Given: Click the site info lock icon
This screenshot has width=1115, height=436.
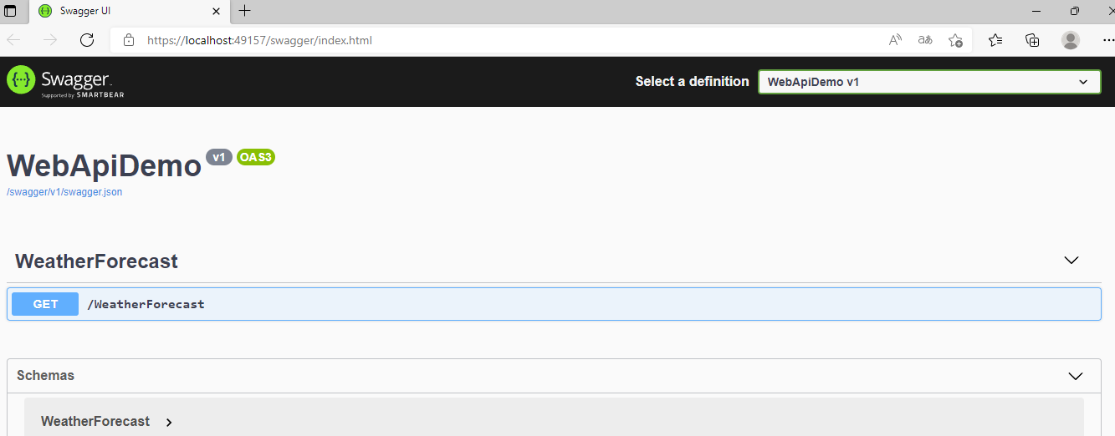Looking at the screenshot, I should coord(128,40).
